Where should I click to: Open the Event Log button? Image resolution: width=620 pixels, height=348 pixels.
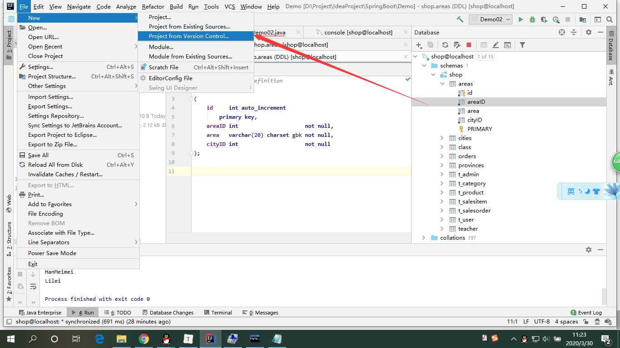pos(586,313)
